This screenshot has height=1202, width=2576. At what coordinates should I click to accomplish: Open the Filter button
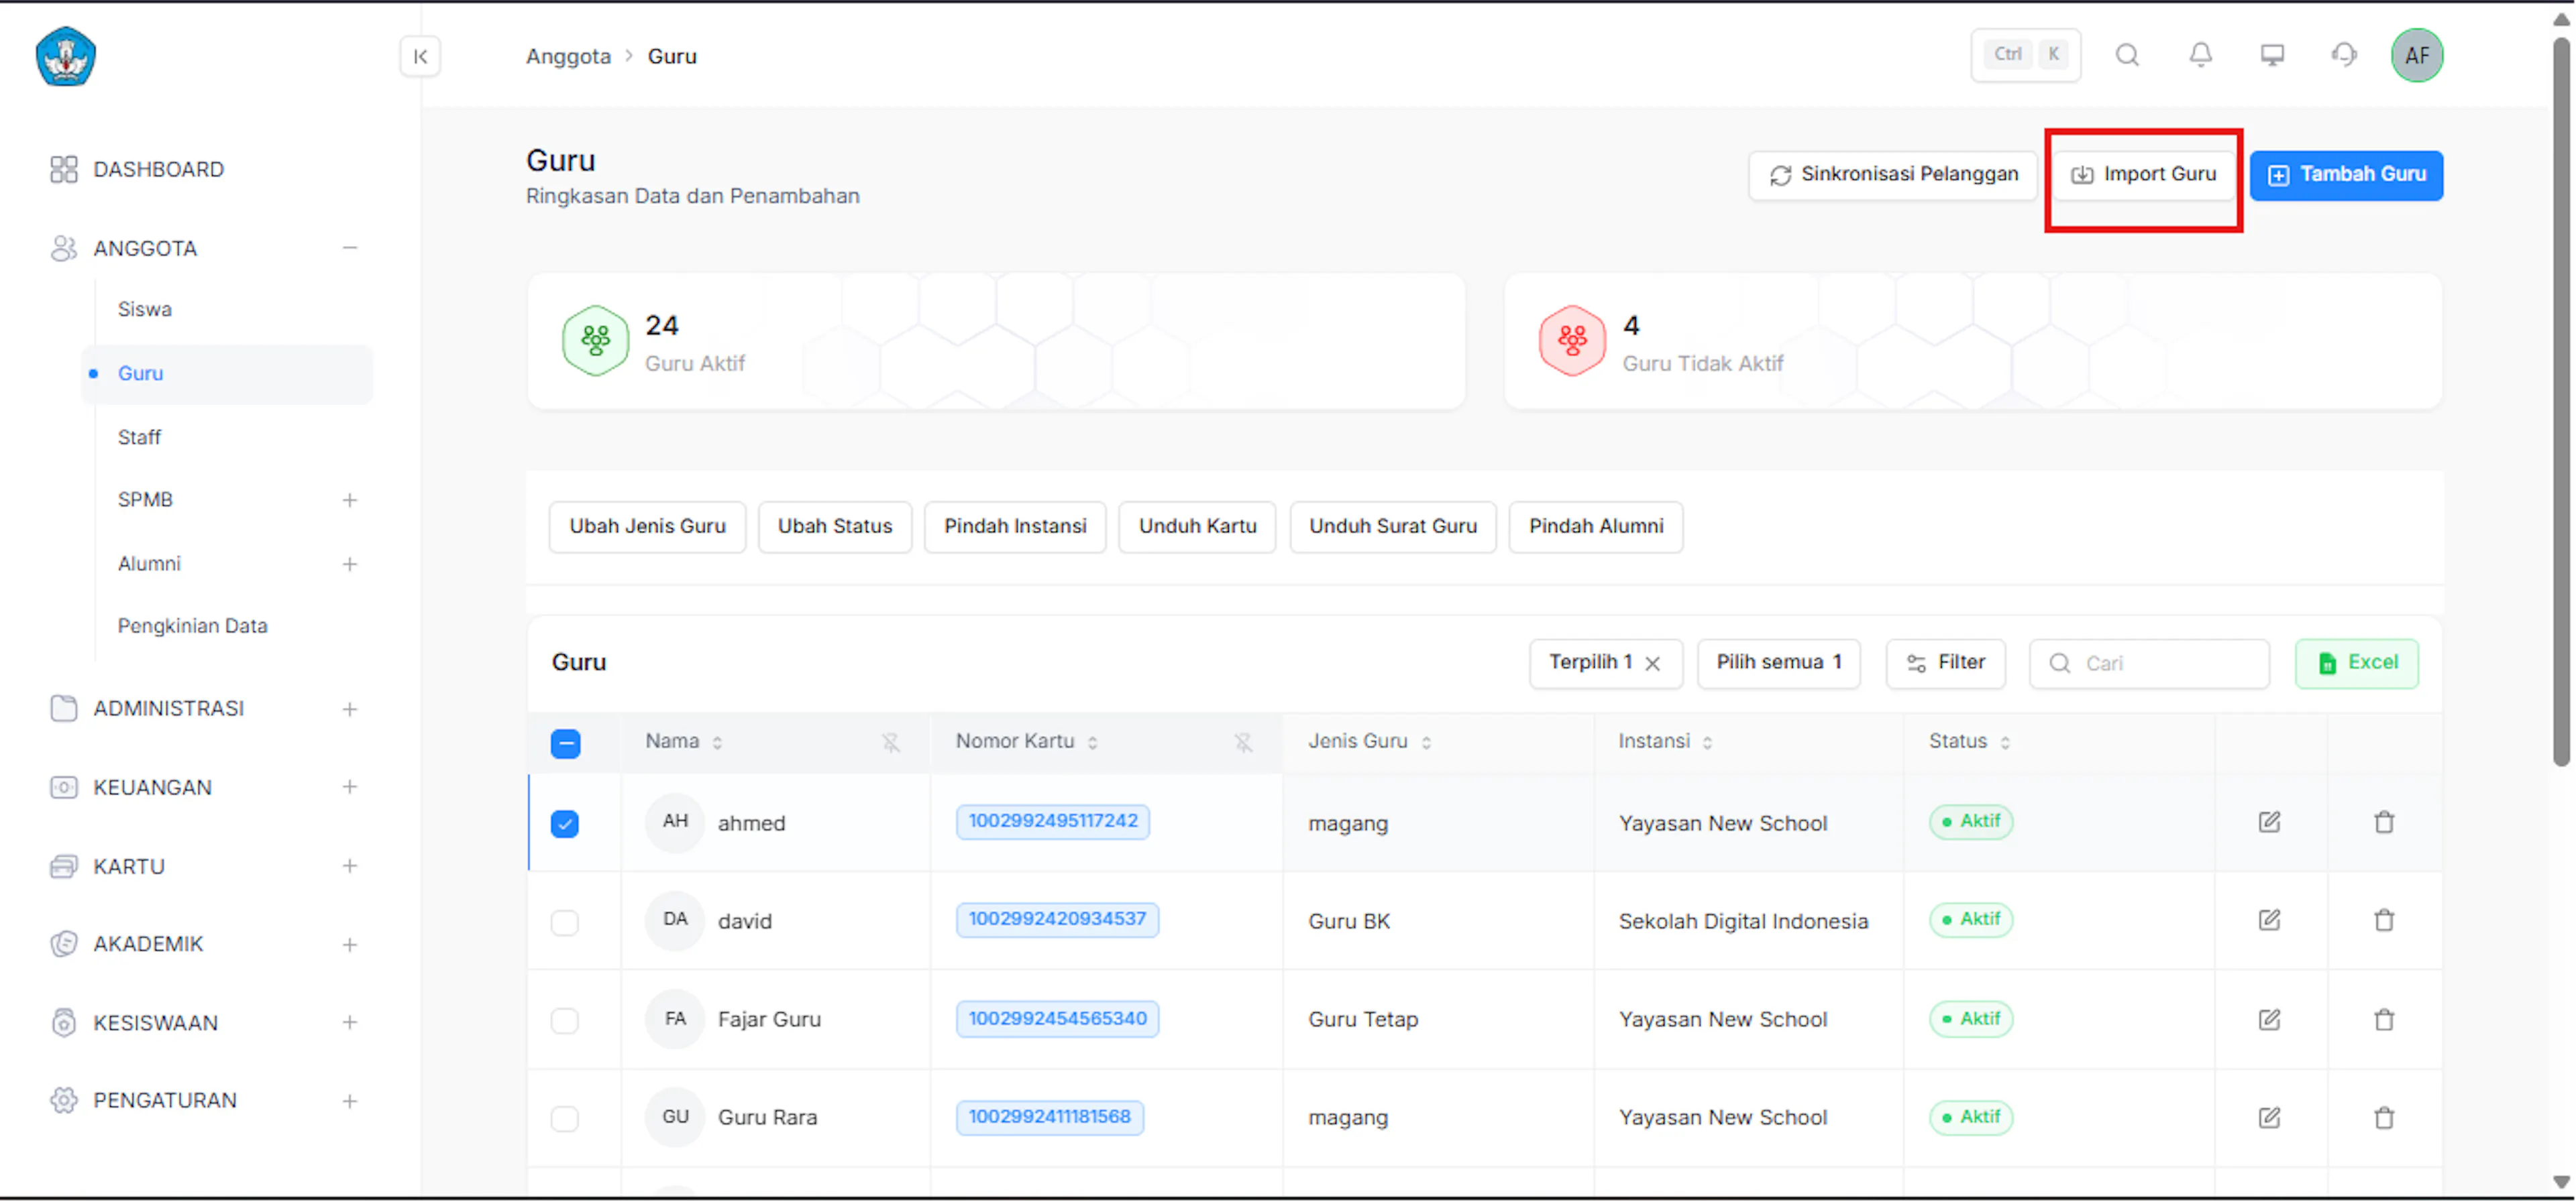(x=1945, y=664)
